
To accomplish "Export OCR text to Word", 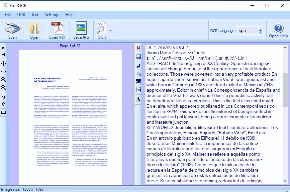I will (x=138, y=82).
